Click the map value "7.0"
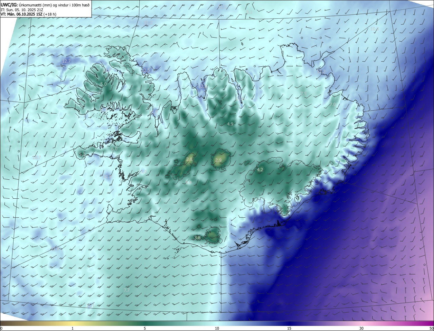Image resolution: width=434 pixels, height=331 pixels. click(333, 105)
